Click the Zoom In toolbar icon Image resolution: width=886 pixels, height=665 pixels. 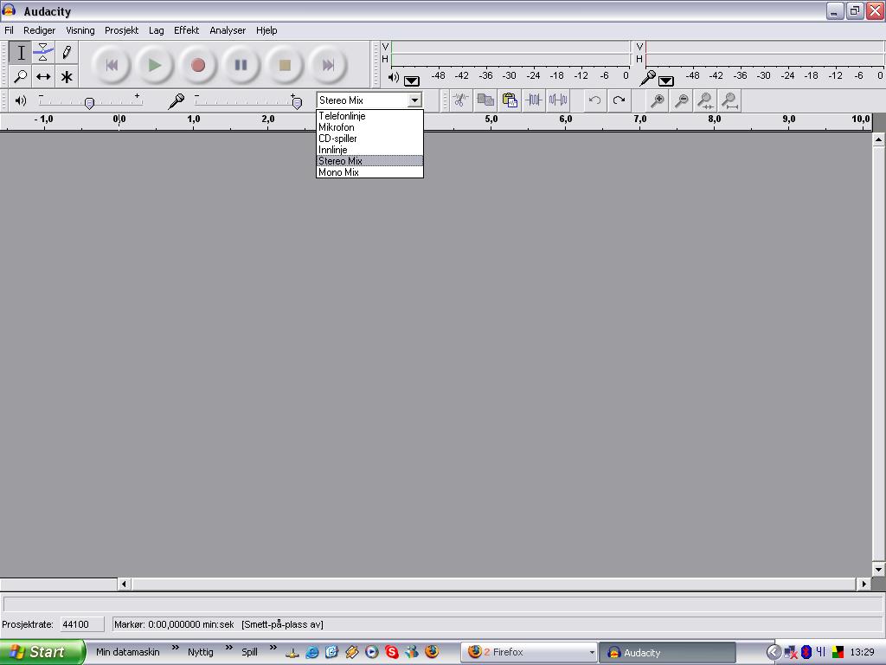point(658,100)
